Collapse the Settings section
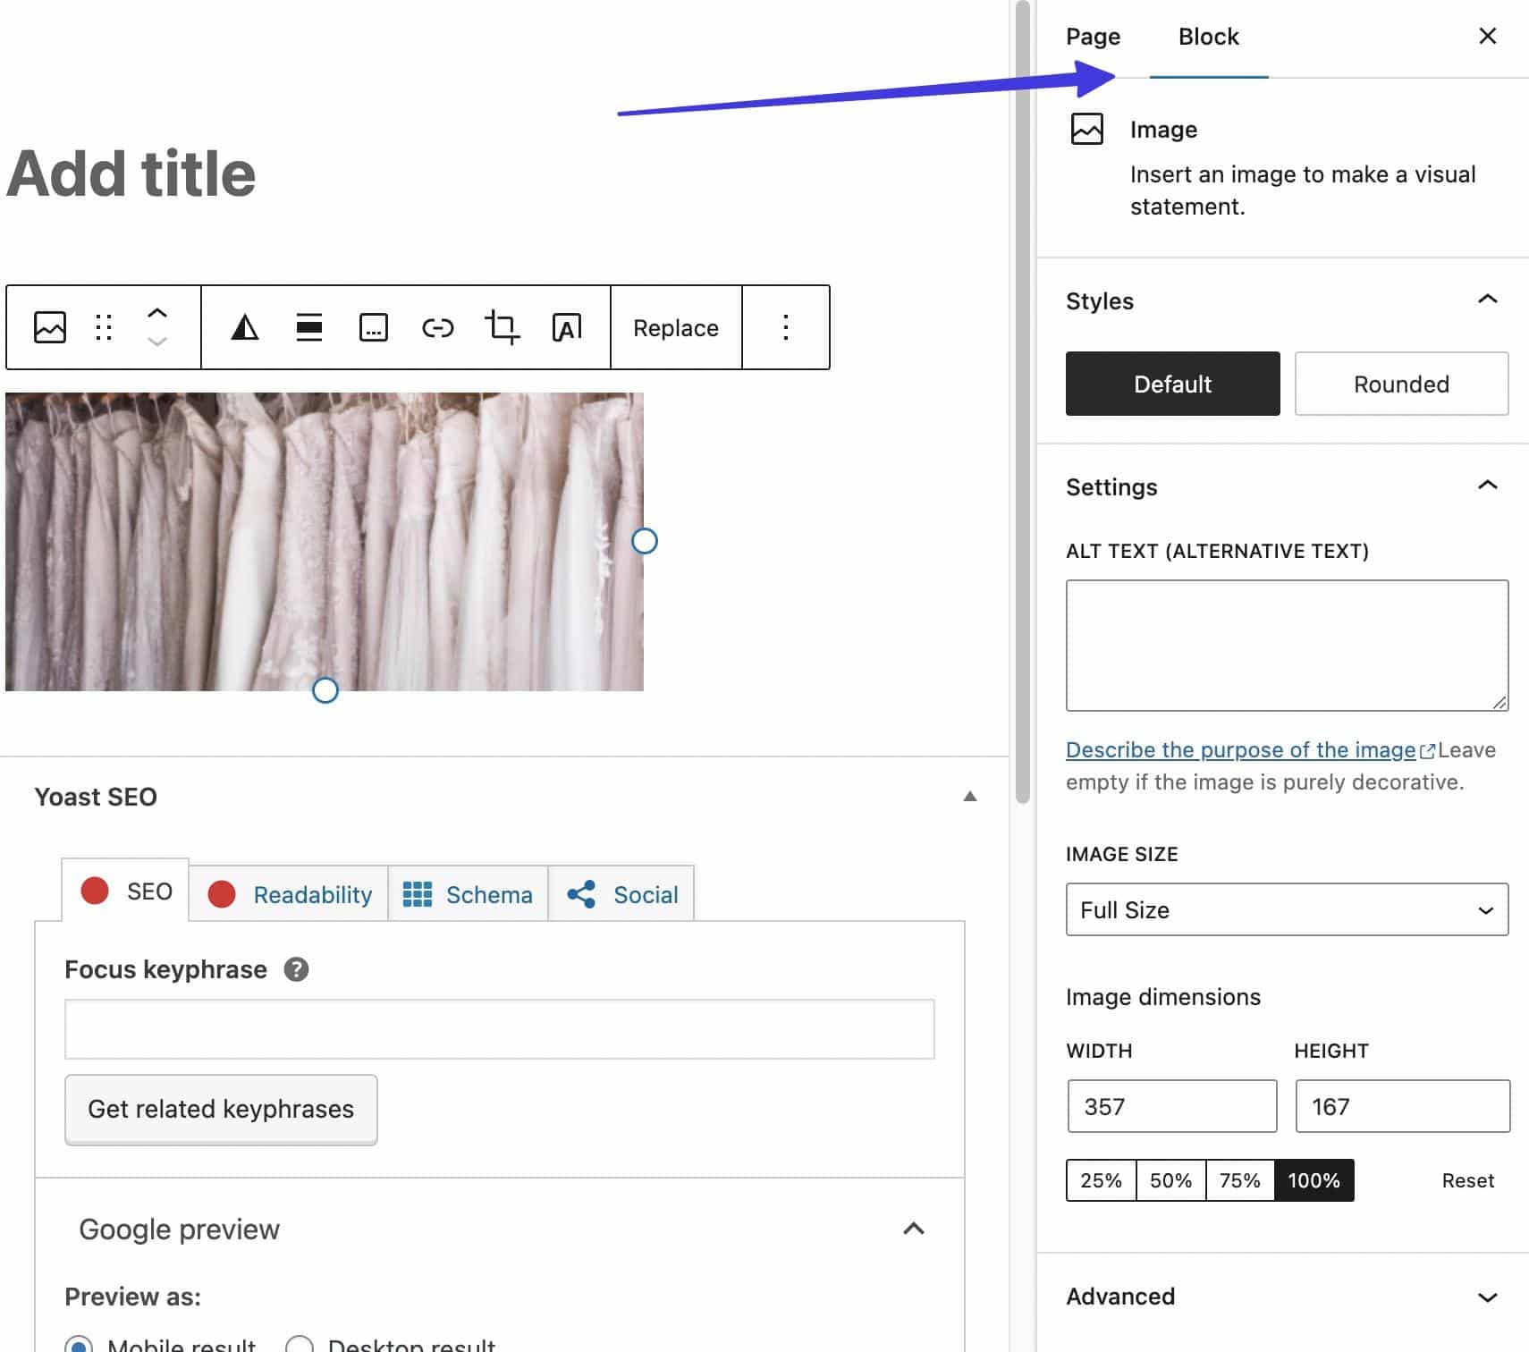This screenshot has width=1529, height=1352. pyautogui.click(x=1486, y=486)
